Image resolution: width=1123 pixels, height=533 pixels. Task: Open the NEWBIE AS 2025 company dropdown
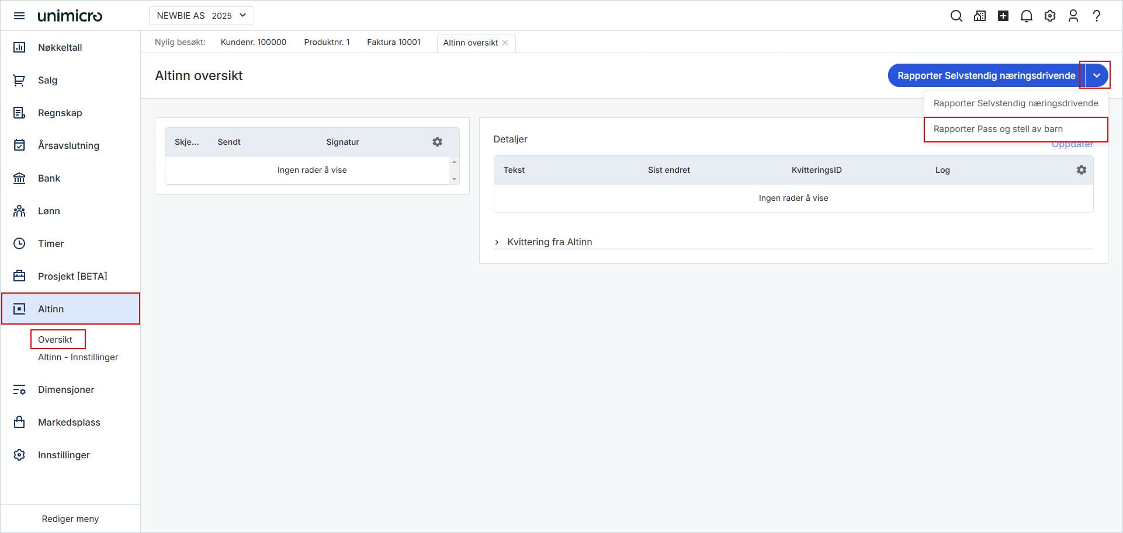point(202,16)
